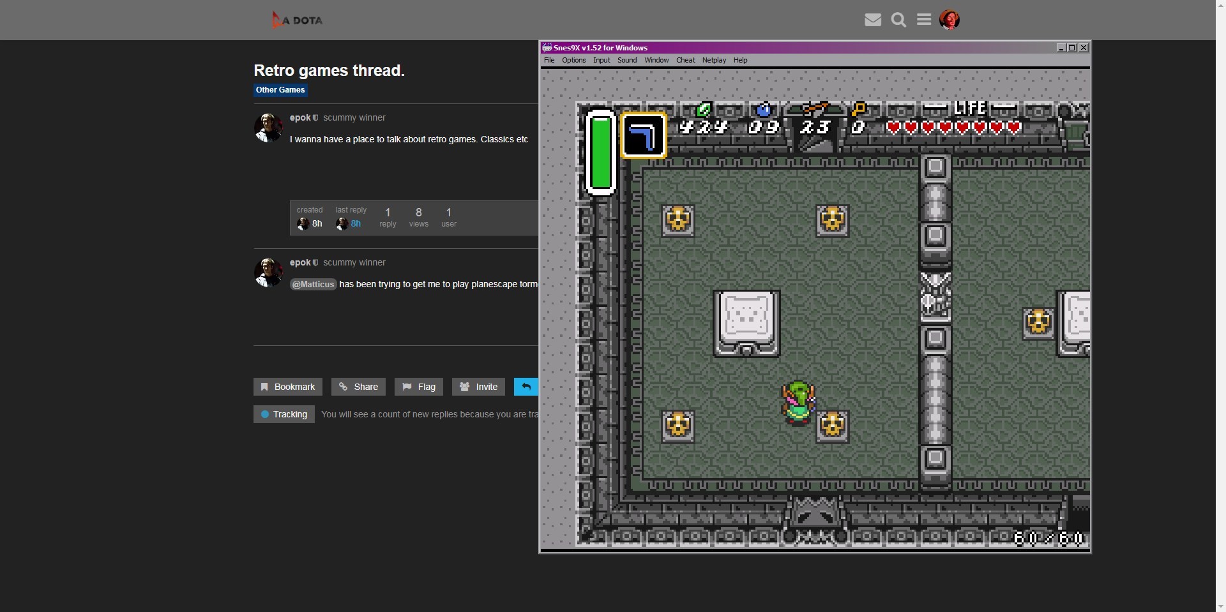
Task: Open the Other Games category tag
Action: (280, 90)
